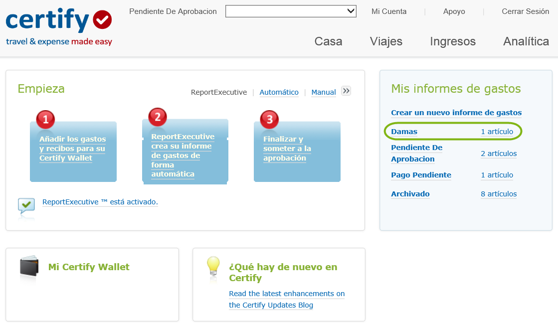Image resolution: width=558 pixels, height=326 pixels.
Task: Open the Certify Updates Blog link
Action: pos(286,299)
